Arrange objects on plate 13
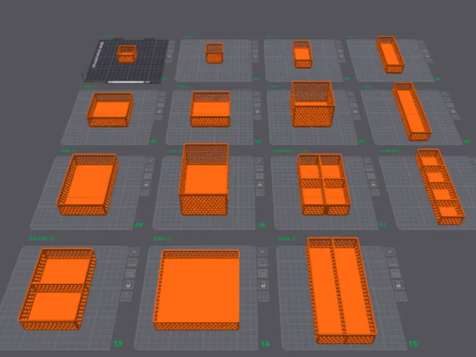Image resolution: width=476 pixels, height=357 pixels. click(130, 273)
